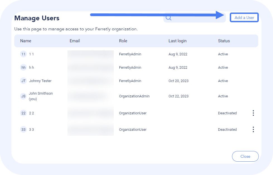Sort by the Name column header
This screenshot has height=175, width=273.
coord(26,41)
